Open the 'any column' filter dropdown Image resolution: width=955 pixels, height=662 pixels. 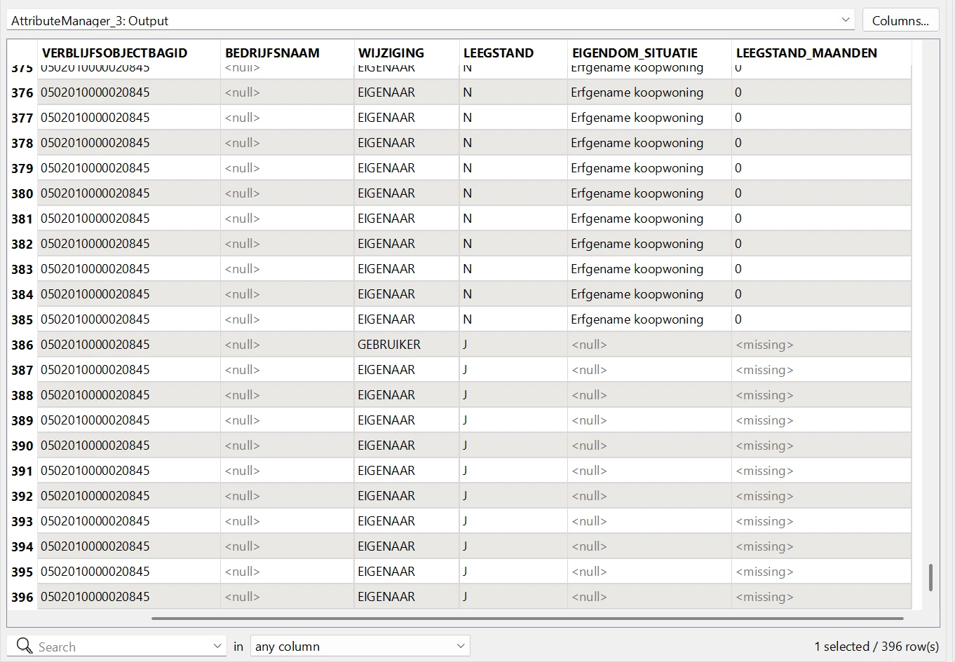pyautogui.click(x=360, y=646)
